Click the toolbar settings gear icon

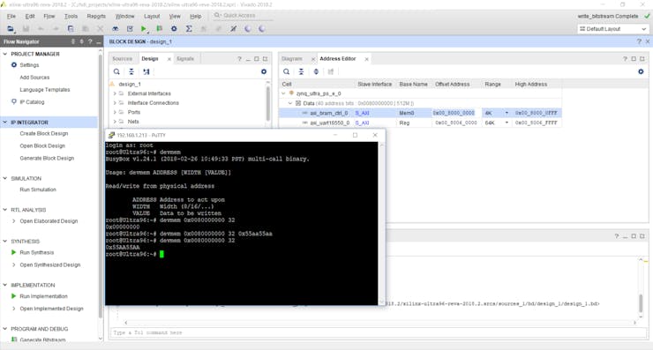pos(174,29)
